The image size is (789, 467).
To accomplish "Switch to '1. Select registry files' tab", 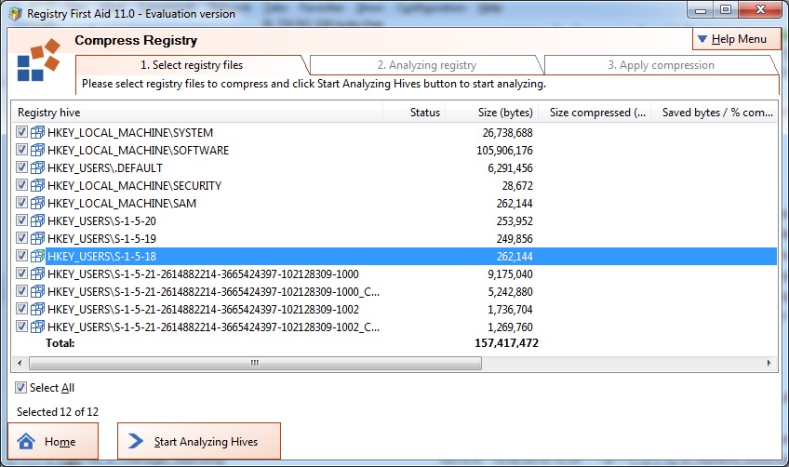I will coord(192,65).
